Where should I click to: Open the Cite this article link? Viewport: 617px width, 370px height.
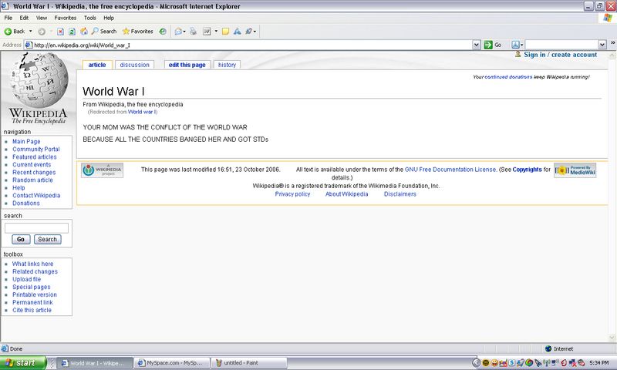click(x=32, y=310)
